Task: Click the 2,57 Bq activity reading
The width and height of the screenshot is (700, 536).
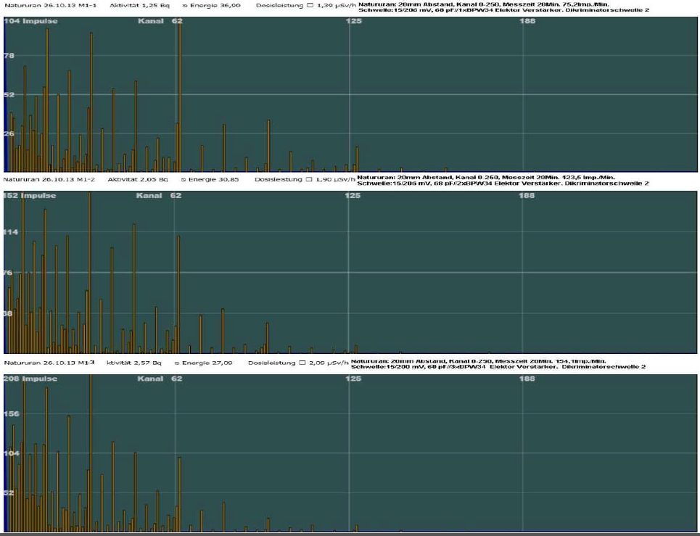Action: [137, 362]
